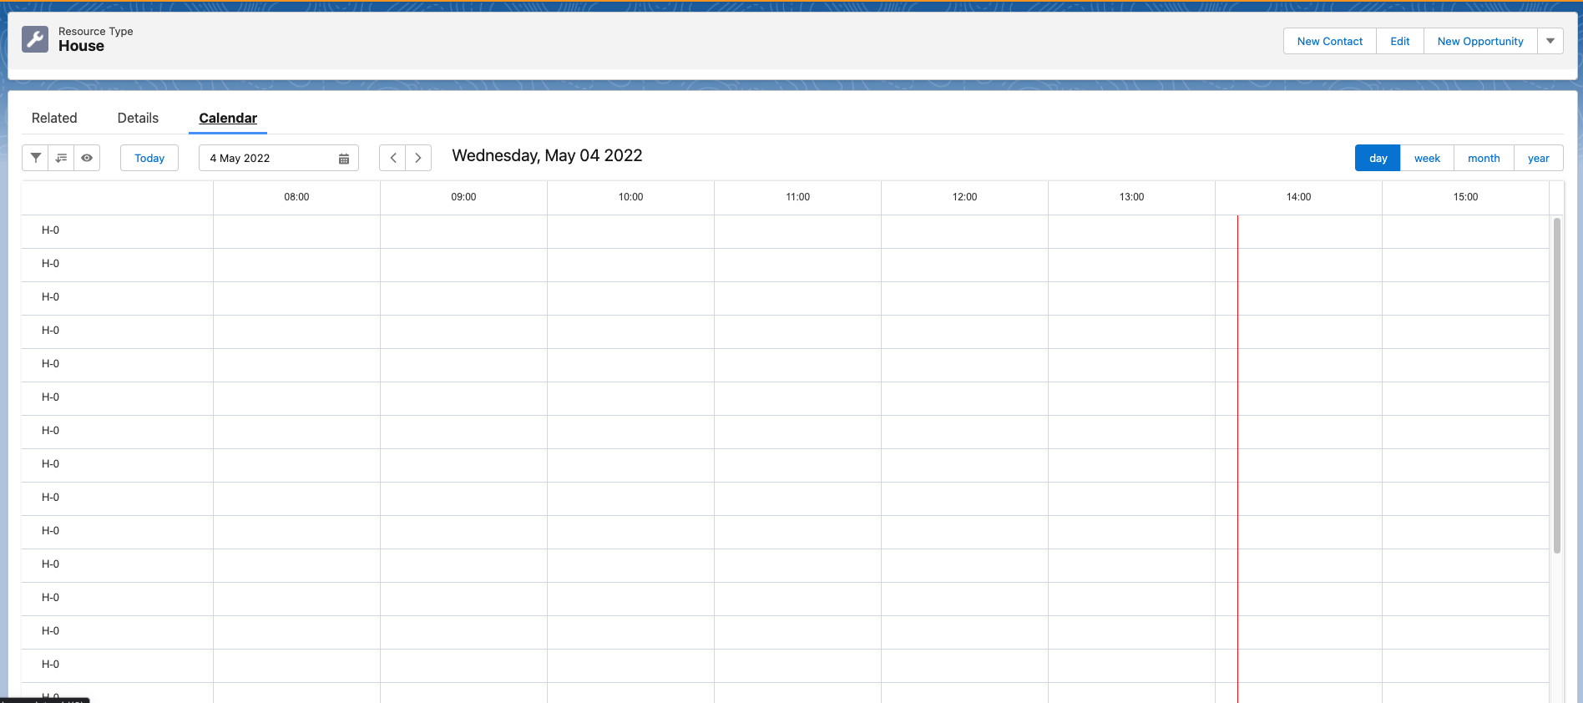Image resolution: width=1583 pixels, height=703 pixels.
Task: Switch calendar to day view
Action: coord(1378,158)
